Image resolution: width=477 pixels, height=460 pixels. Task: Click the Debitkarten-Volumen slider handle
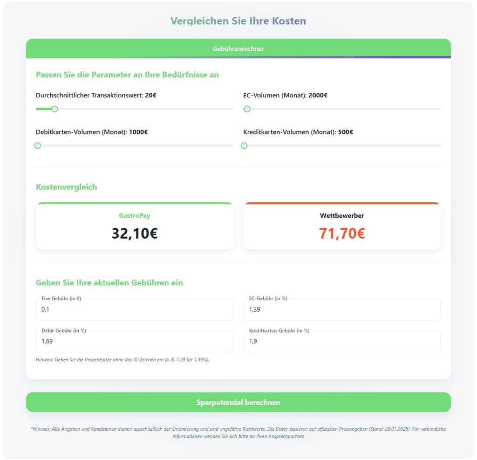[38, 146]
